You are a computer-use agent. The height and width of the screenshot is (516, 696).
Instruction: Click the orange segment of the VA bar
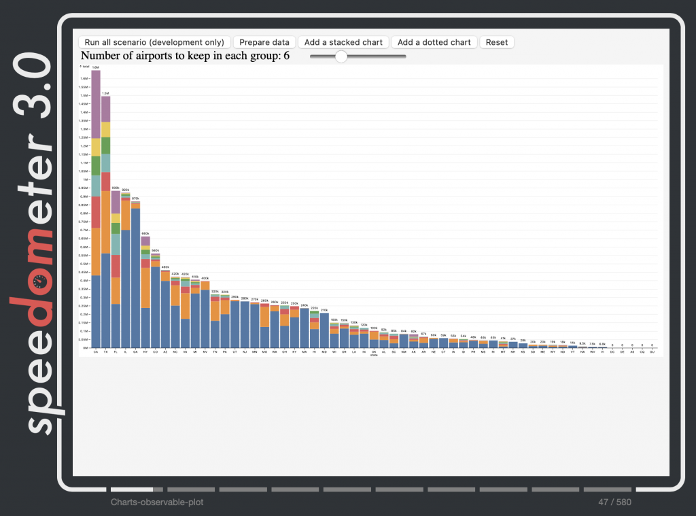point(185,306)
